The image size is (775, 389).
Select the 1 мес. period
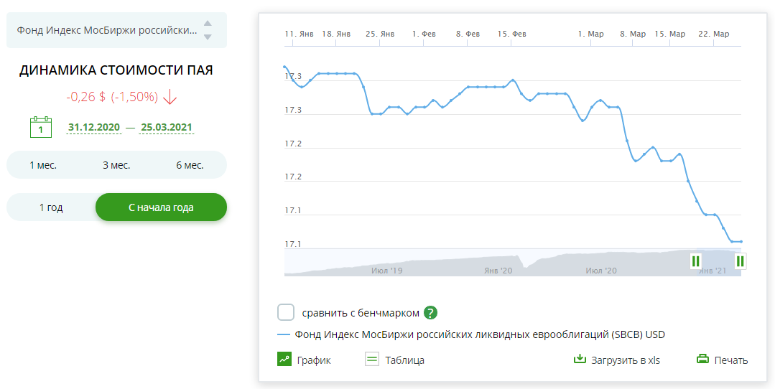tap(43, 165)
